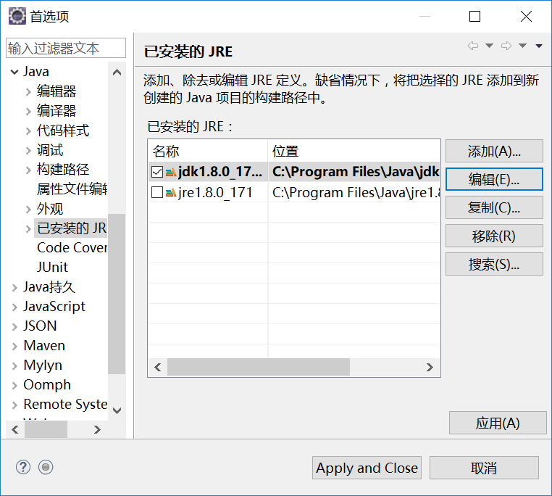The width and height of the screenshot is (552, 496).
Task: Click the Eclipse preferences window icon
Action: pyautogui.click(x=17, y=16)
